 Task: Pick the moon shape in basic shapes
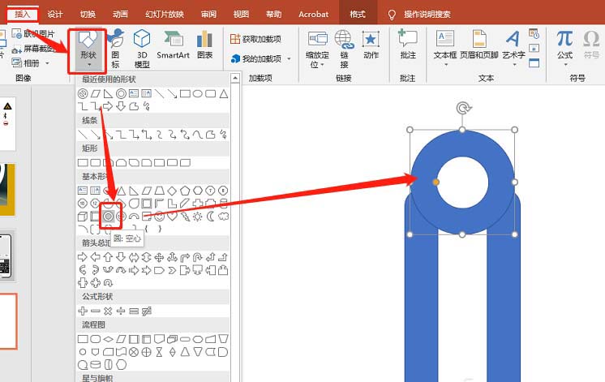click(210, 217)
